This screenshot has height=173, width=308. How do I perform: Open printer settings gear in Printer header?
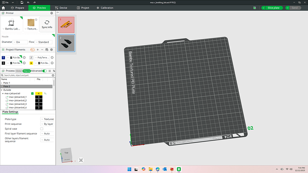click(52, 13)
